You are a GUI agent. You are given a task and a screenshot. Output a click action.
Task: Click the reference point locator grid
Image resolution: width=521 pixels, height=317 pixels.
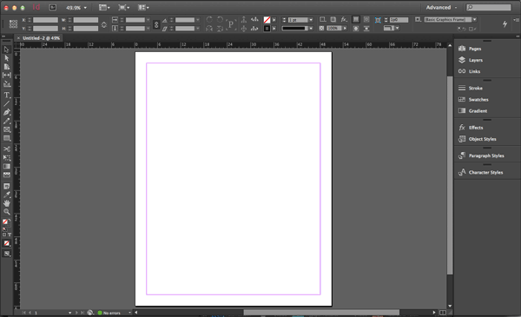pos(13,24)
